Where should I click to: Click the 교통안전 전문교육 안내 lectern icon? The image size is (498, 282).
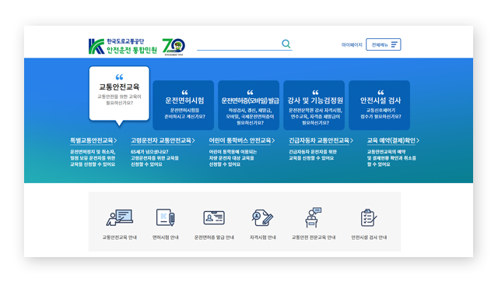(x=314, y=217)
